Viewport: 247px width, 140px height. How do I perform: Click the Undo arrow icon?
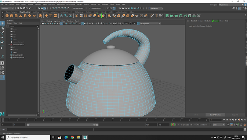point(27,8)
